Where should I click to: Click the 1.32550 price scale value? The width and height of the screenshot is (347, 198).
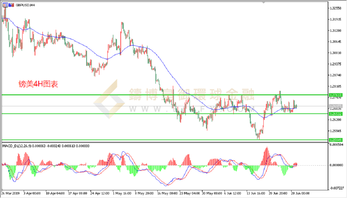(x=336, y=8)
